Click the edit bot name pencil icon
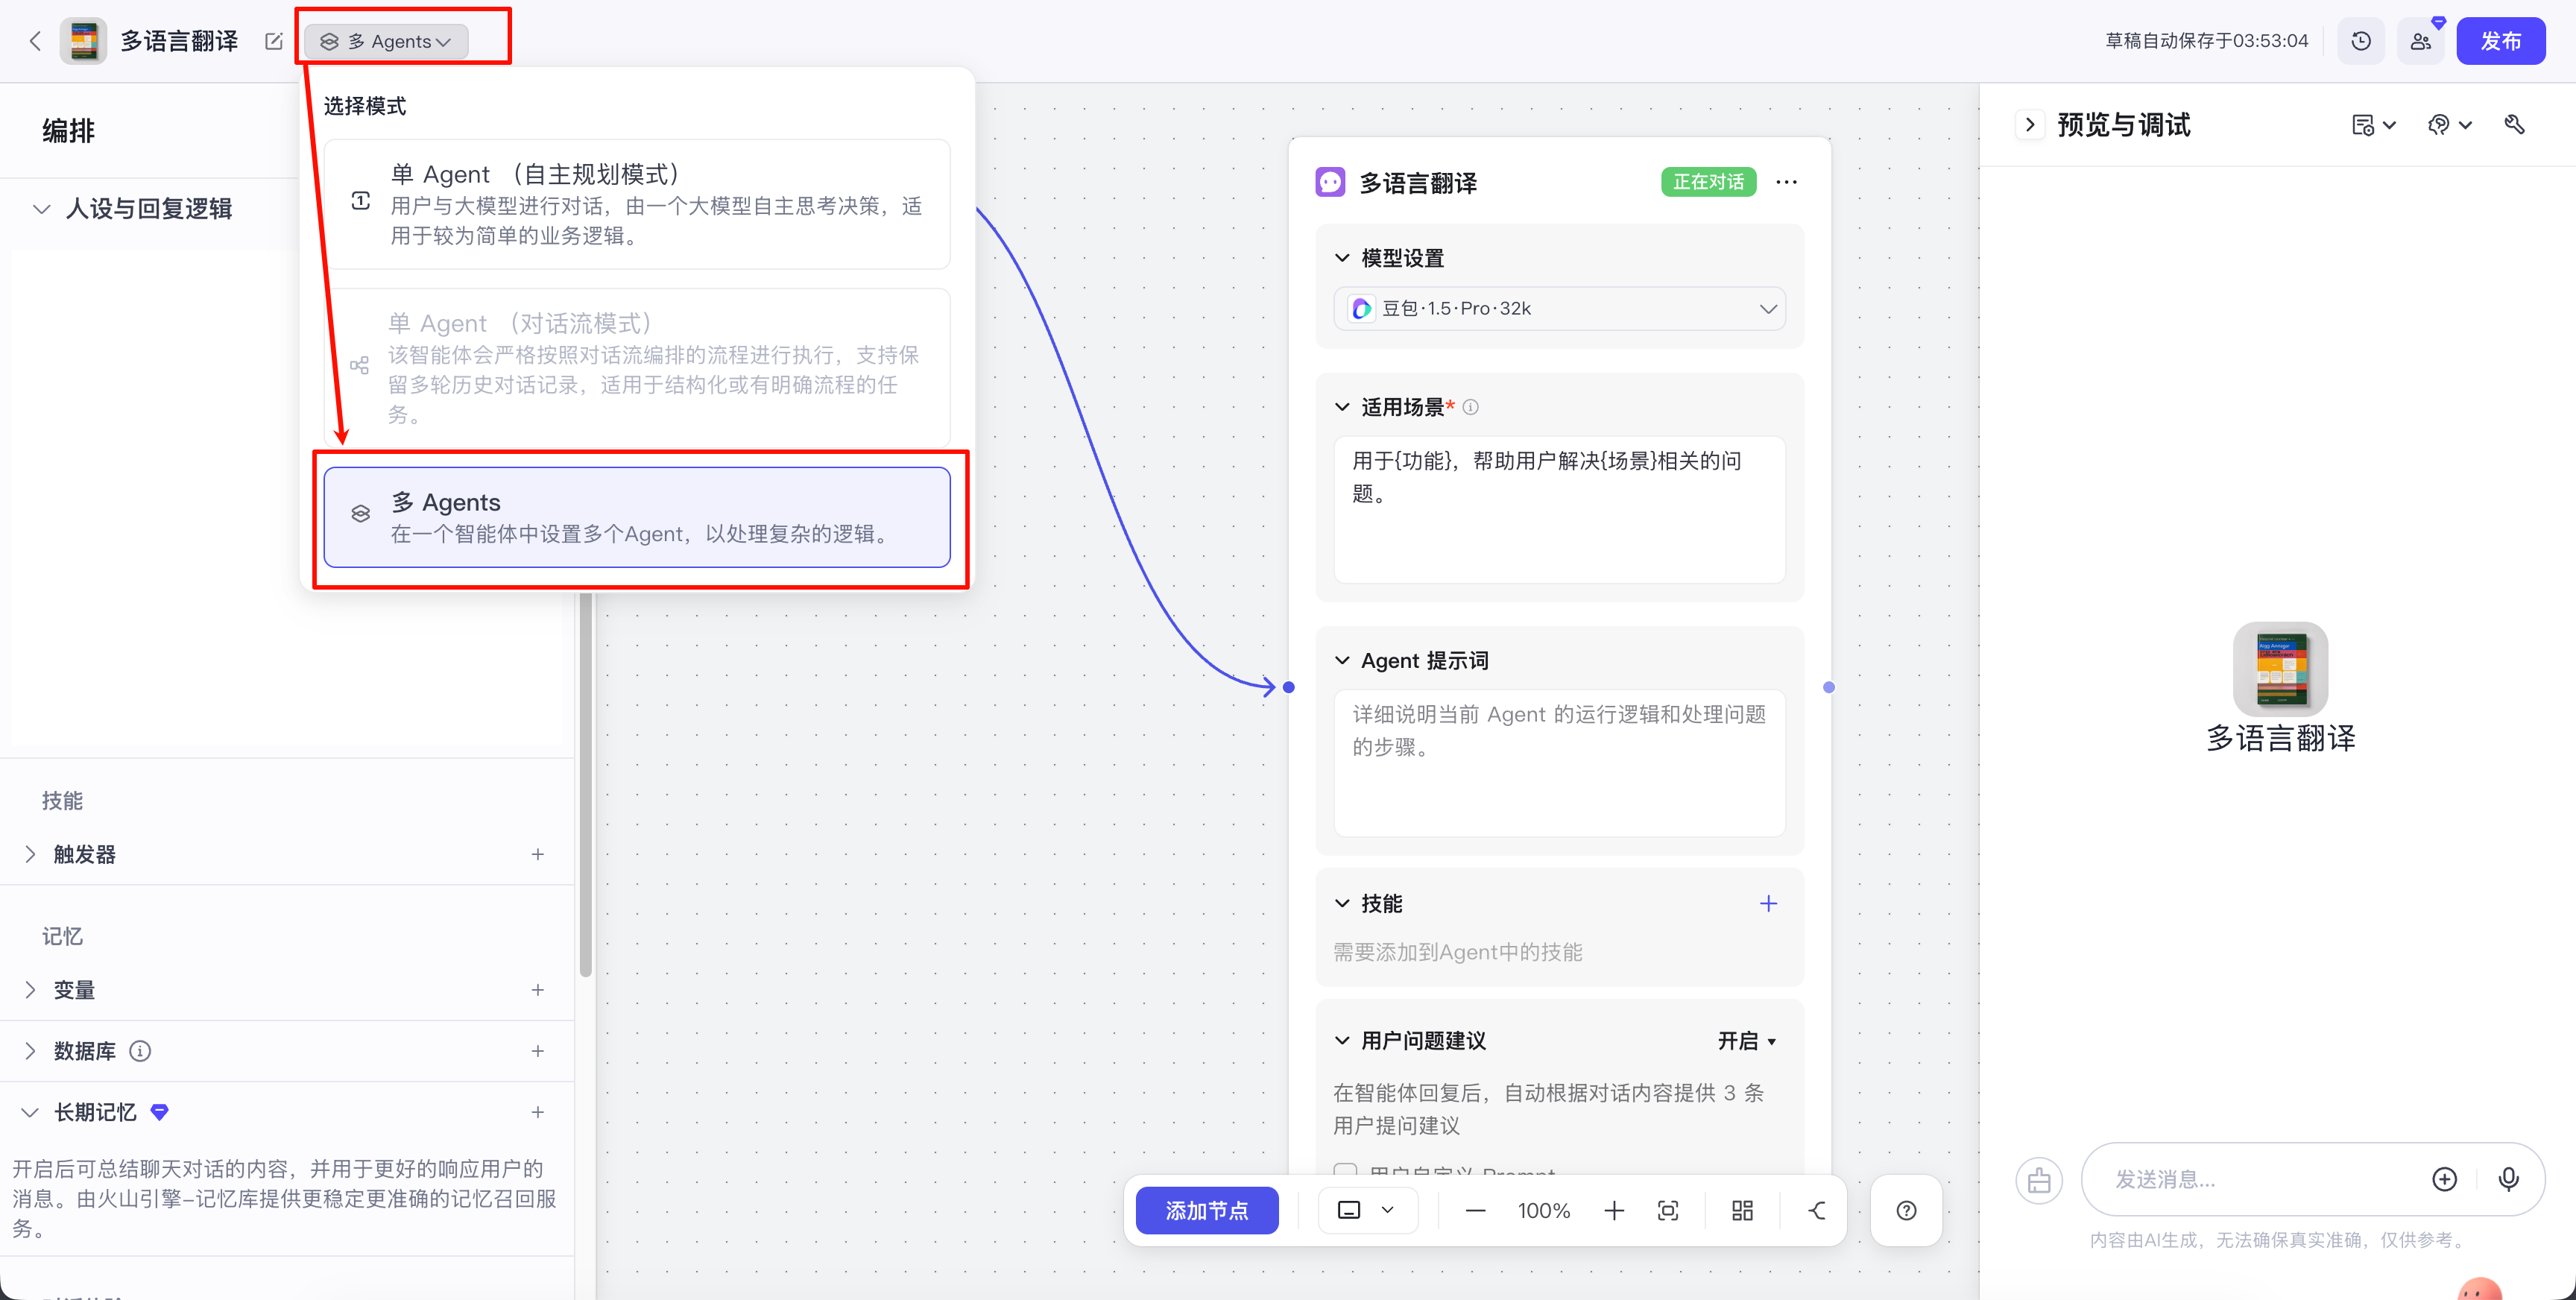Image resolution: width=2576 pixels, height=1300 pixels. (x=273, y=41)
